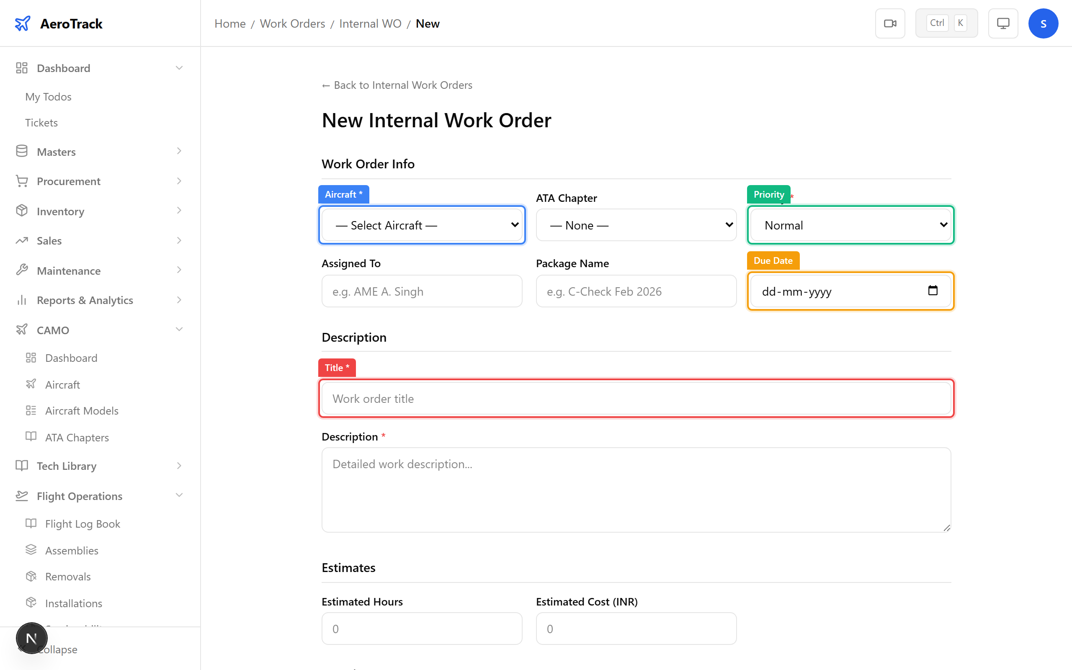Change priority using the Normal dropdown
This screenshot has height=670, width=1072.
coord(850,225)
